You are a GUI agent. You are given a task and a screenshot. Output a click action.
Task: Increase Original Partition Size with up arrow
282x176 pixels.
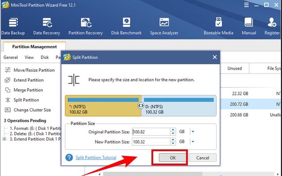coord(173,130)
